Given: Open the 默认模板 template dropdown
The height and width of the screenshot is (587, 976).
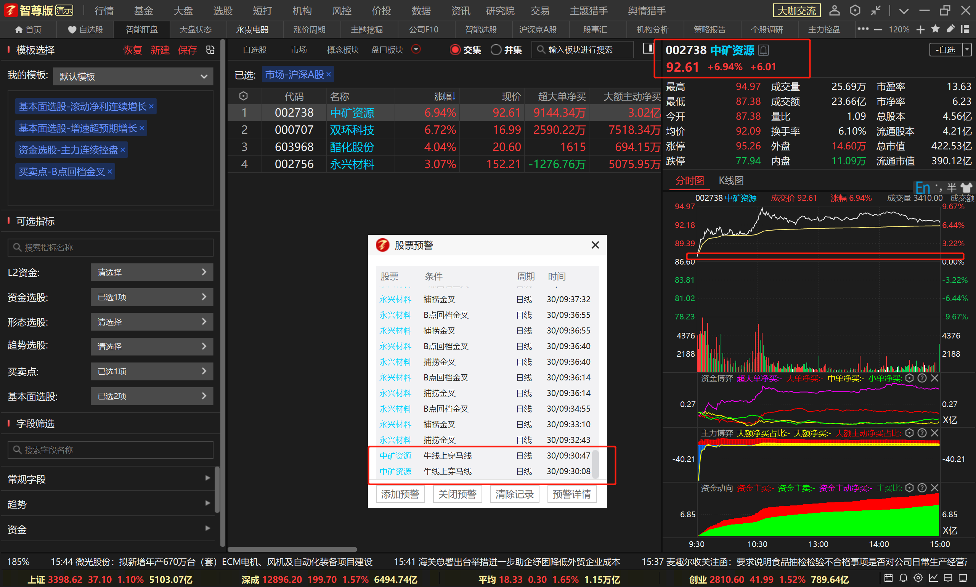Looking at the screenshot, I should (133, 76).
